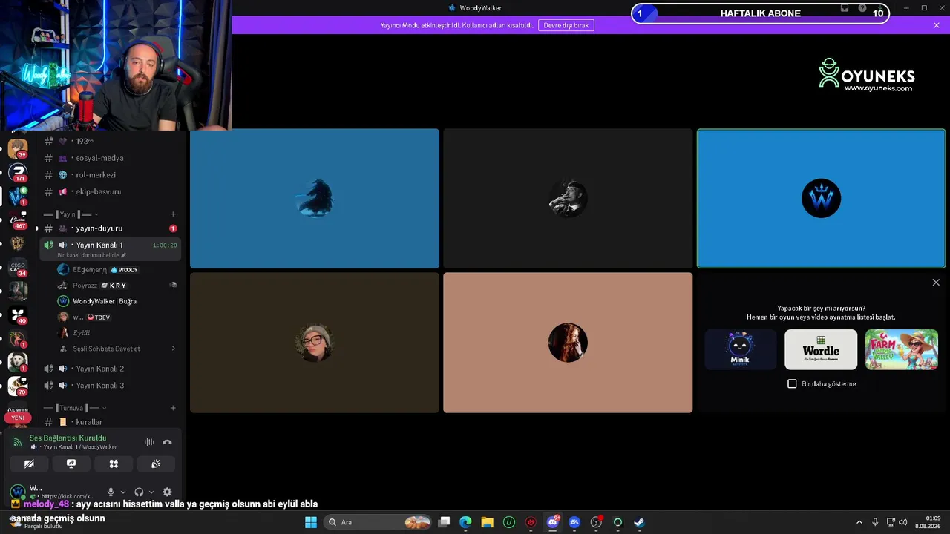Collapse the Turnuva category
This screenshot has width=950, height=534.
(75, 408)
